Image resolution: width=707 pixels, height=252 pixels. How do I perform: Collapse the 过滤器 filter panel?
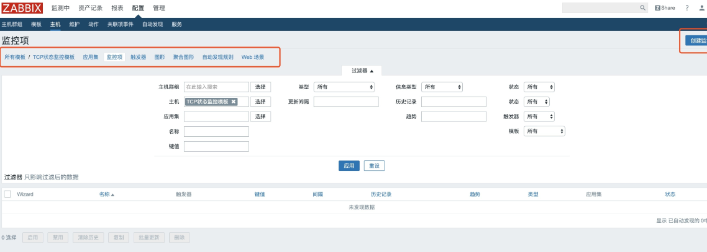pyautogui.click(x=362, y=71)
